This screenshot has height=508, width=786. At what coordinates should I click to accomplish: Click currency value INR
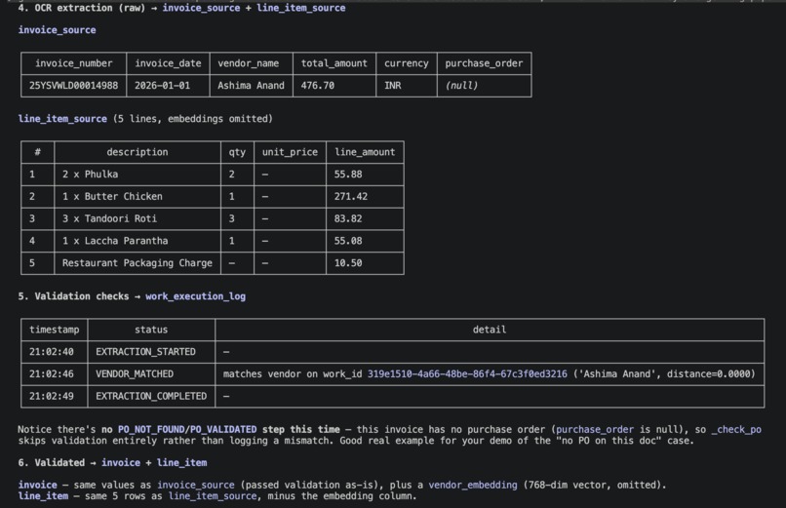[x=392, y=86]
